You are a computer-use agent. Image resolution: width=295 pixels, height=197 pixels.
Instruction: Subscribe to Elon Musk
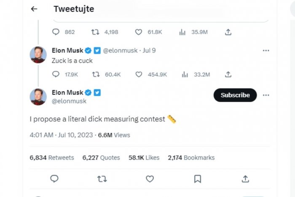pos(235,95)
